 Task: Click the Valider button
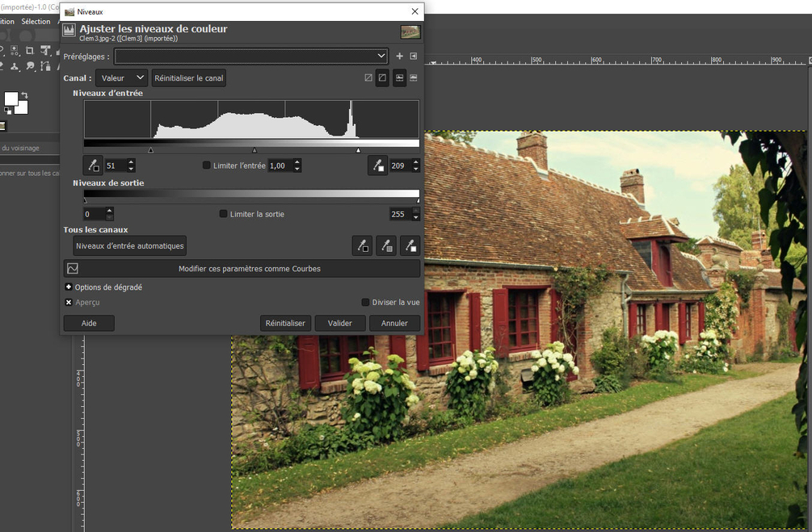pos(339,323)
